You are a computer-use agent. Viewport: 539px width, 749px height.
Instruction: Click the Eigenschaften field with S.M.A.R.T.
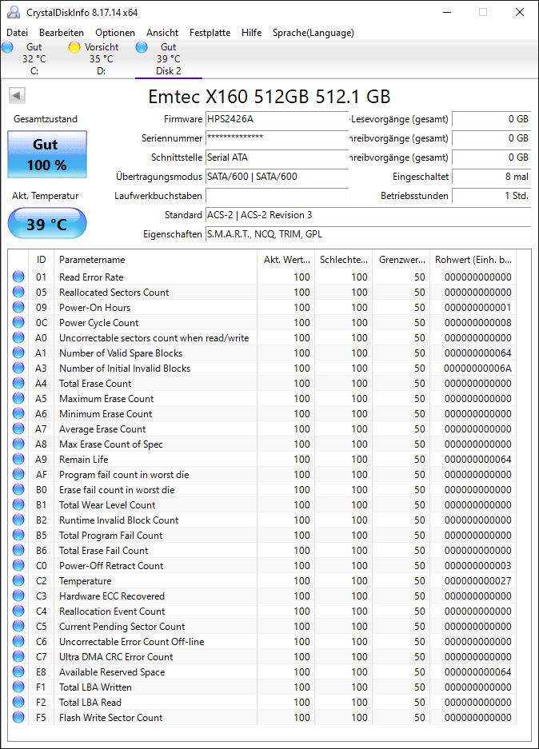pyautogui.click(x=369, y=234)
